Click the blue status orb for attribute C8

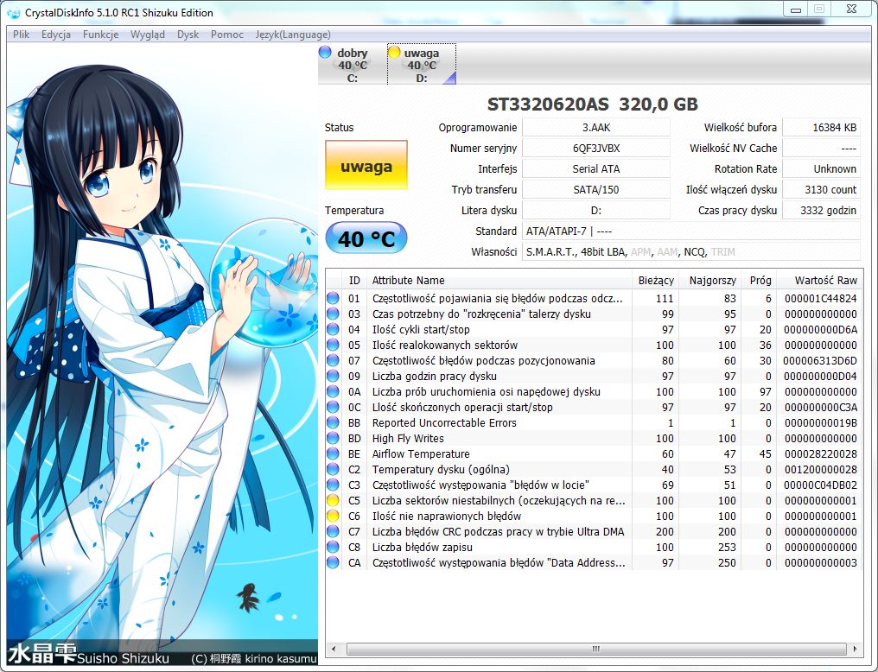click(334, 548)
